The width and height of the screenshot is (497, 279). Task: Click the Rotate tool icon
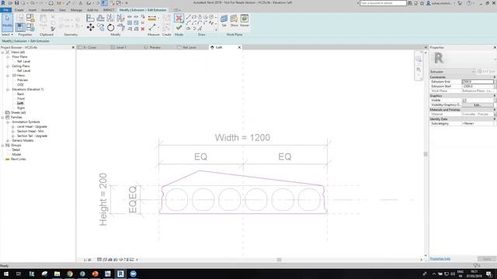click(110, 28)
